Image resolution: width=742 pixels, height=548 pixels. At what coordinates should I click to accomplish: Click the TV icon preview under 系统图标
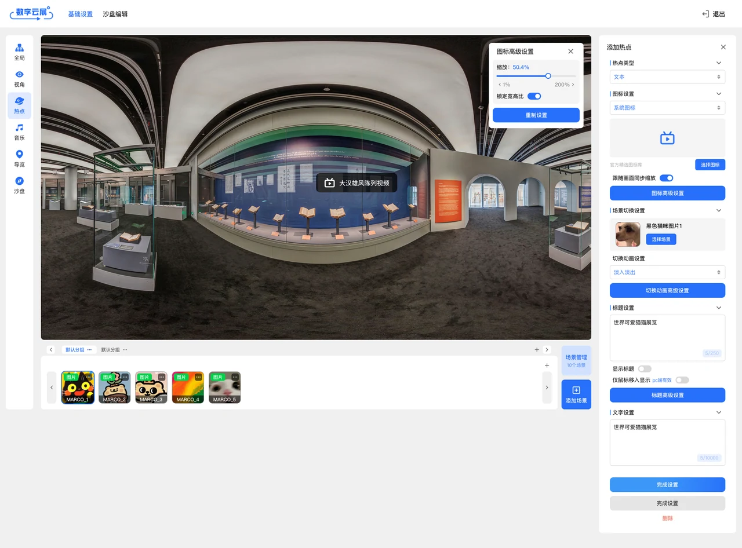pyautogui.click(x=667, y=138)
